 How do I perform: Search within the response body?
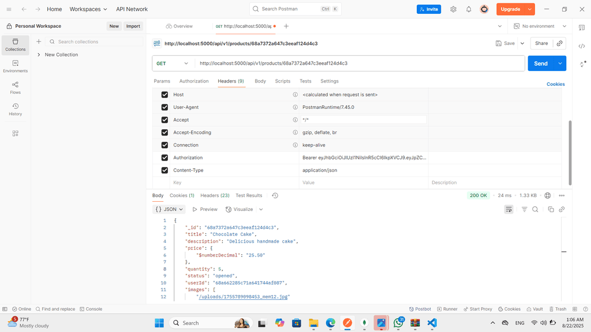point(535,210)
